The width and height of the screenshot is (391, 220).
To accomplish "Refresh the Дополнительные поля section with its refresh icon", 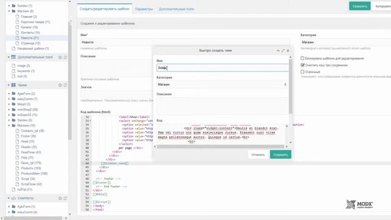I will pyautogui.click(x=65, y=57).
